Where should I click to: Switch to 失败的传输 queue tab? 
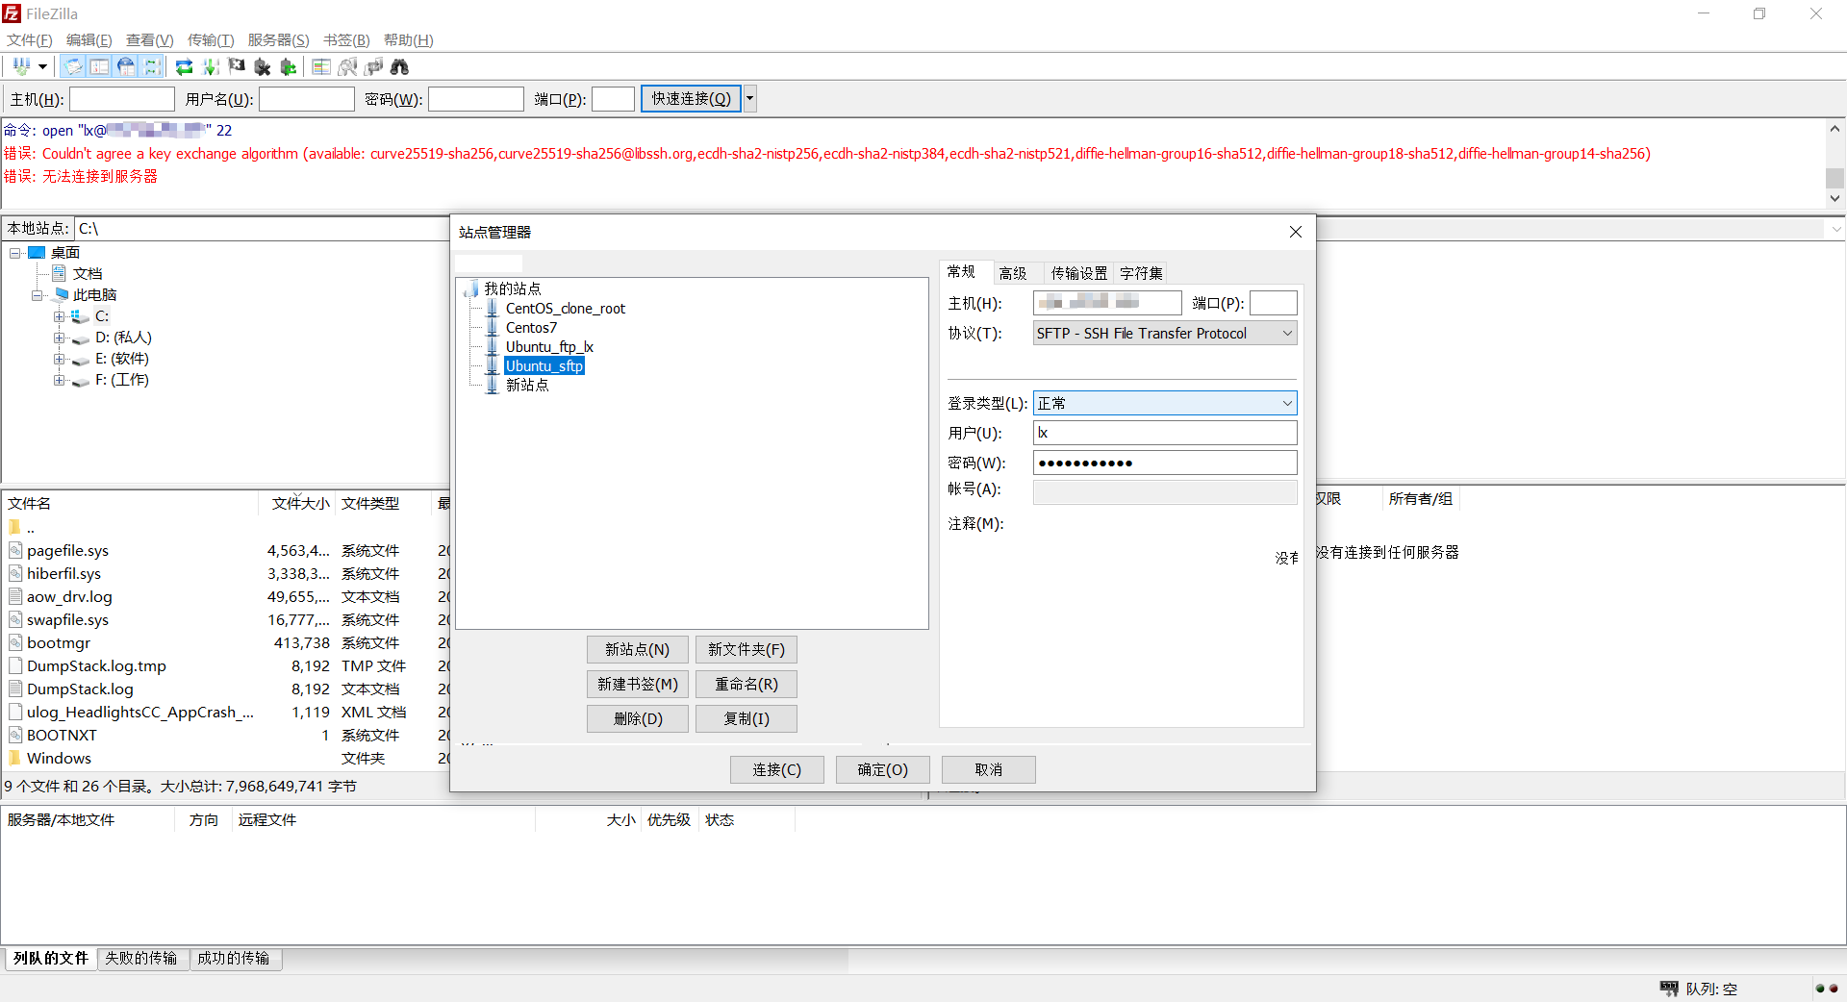tap(141, 959)
